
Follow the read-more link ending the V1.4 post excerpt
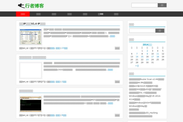[x=112, y=36]
